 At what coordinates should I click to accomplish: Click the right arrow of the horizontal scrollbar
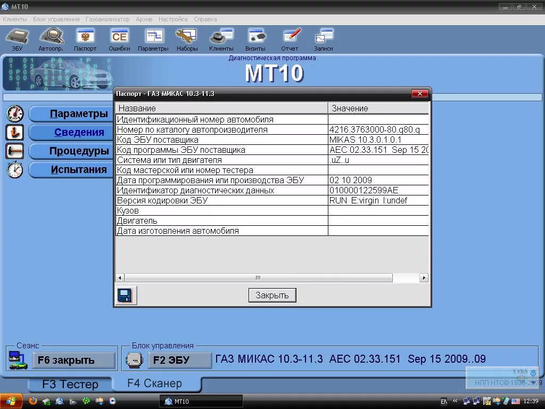424,277
